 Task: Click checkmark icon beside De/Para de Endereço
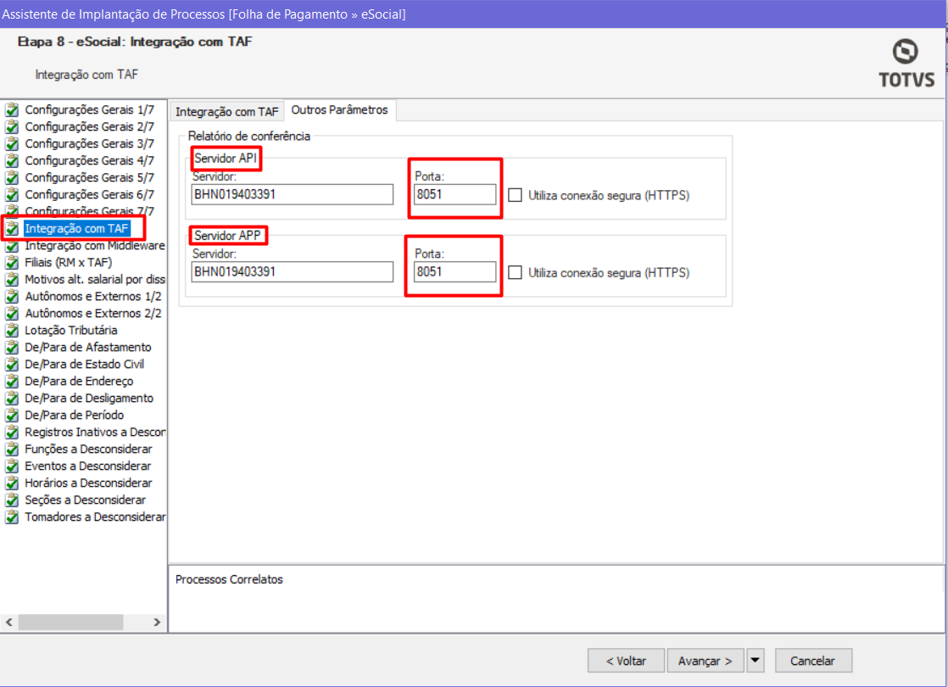tap(12, 381)
